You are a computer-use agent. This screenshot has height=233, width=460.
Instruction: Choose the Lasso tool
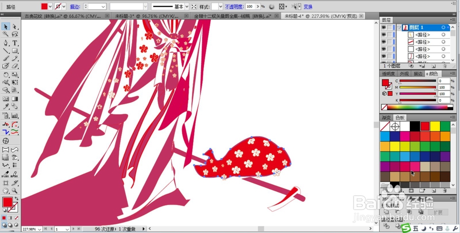15,35
